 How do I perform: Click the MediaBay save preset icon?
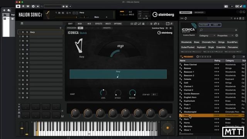point(240,19)
